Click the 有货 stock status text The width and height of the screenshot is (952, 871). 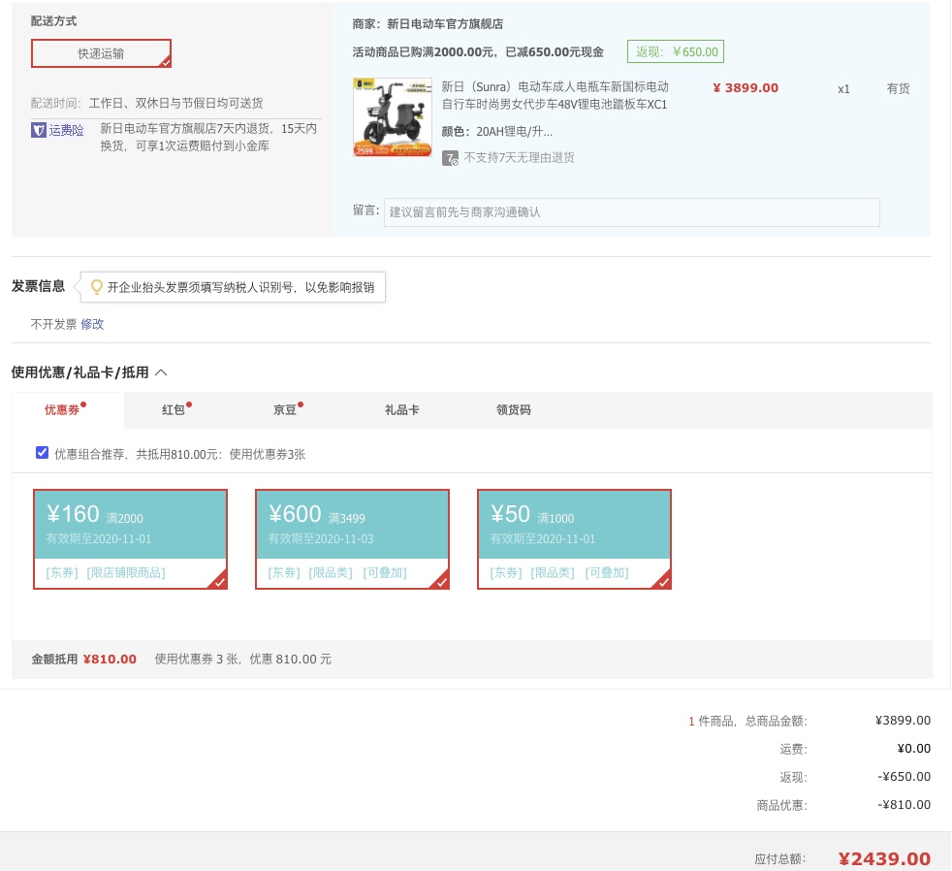899,88
